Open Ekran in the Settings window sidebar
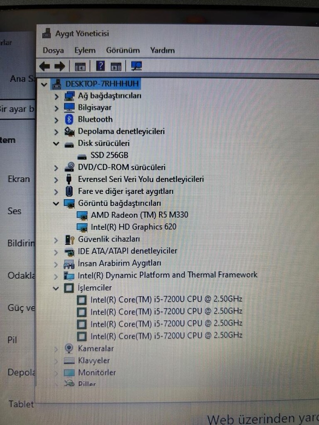Screen dimensions: 319x425 pyautogui.click(x=19, y=179)
